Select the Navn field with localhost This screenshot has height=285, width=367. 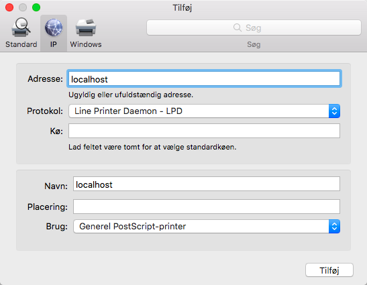pyautogui.click(x=207, y=184)
